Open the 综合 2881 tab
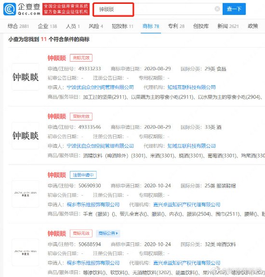 [x=18, y=26]
